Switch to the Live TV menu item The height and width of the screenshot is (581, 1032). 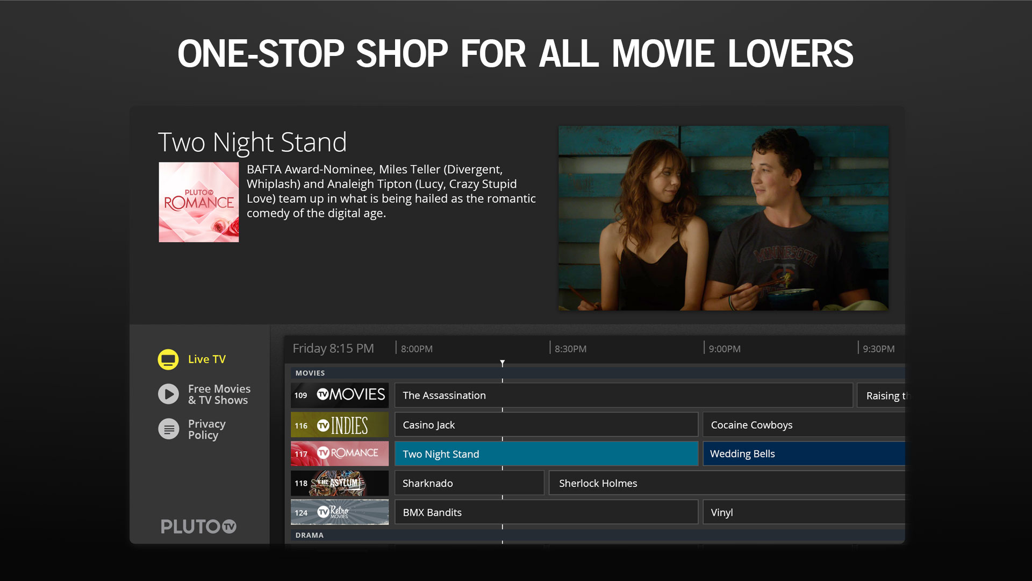tap(207, 358)
